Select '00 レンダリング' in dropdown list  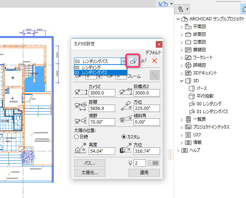[100, 67]
